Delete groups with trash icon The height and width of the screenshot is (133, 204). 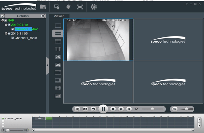pos(43,16)
